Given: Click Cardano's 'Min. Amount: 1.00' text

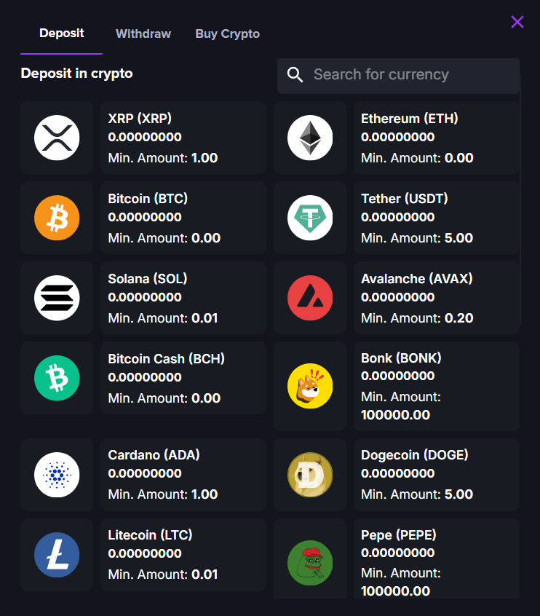Looking at the screenshot, I should pyautogui.click(x=162, y=494).
